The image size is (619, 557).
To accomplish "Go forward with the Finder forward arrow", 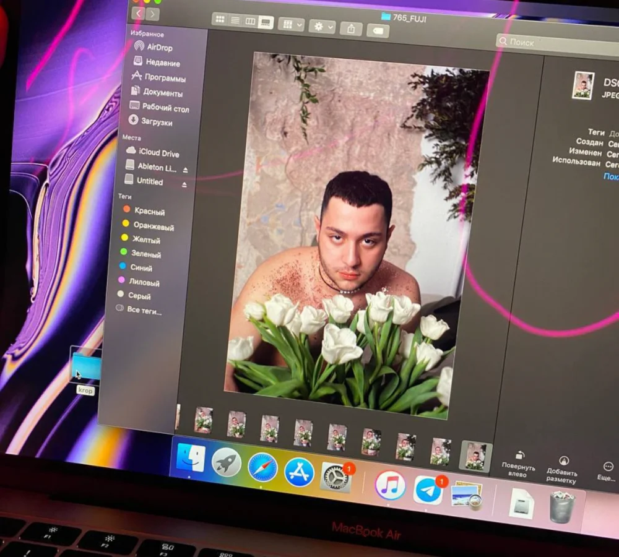I will pos(152,15).
